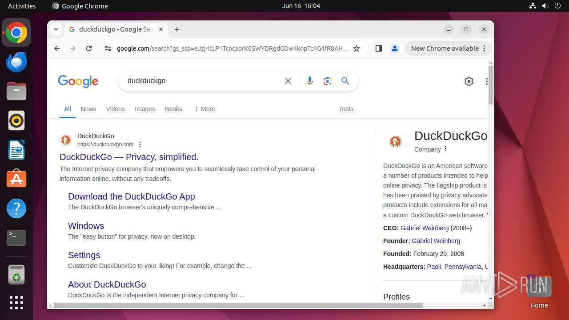
Task: Go back using the browser back arrow
Action: tap(57, 48)
